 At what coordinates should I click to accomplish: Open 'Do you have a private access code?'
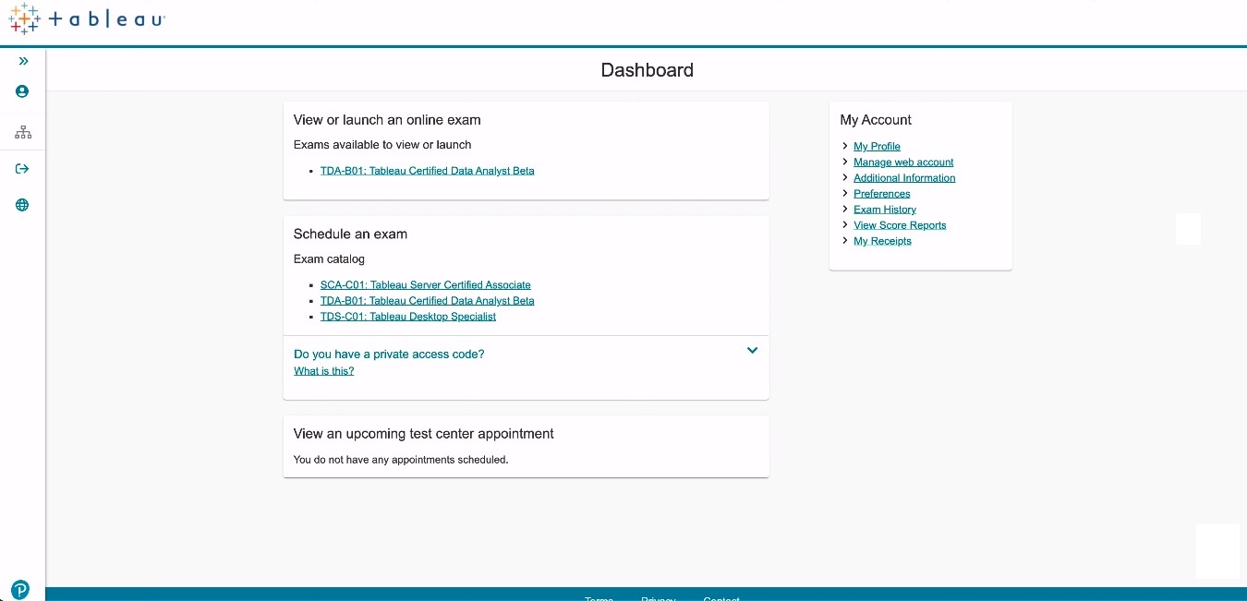[x=389, y=355]
